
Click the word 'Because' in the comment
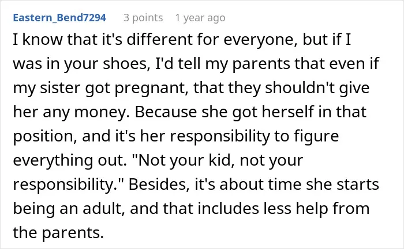coord(166,112)
